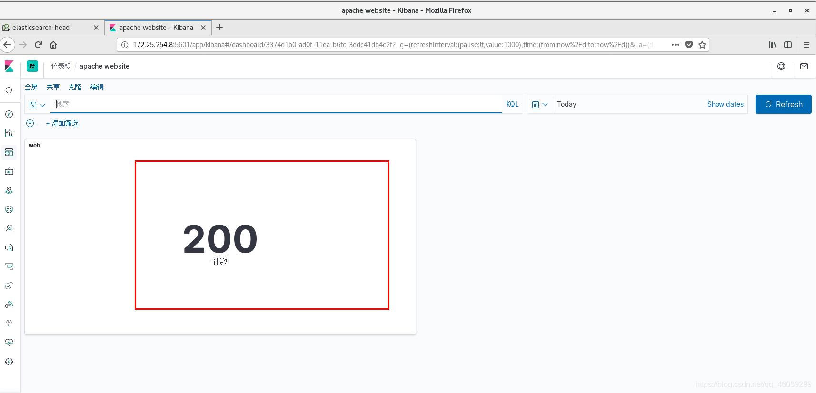Open the Machine Learning sidebar icon
This screenshot has height=393, width=816.
coord(9,209)
